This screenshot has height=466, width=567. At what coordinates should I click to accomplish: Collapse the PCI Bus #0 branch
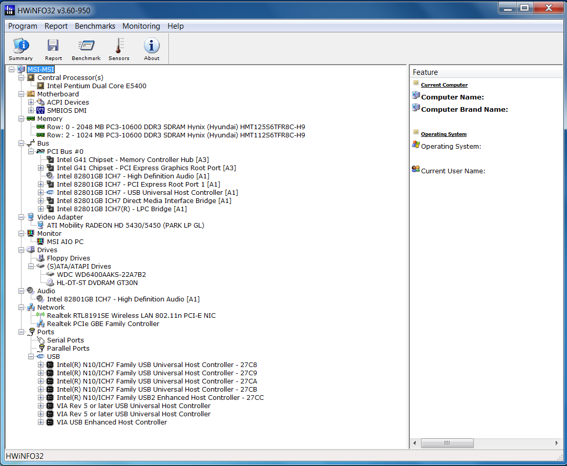(31, 152)
